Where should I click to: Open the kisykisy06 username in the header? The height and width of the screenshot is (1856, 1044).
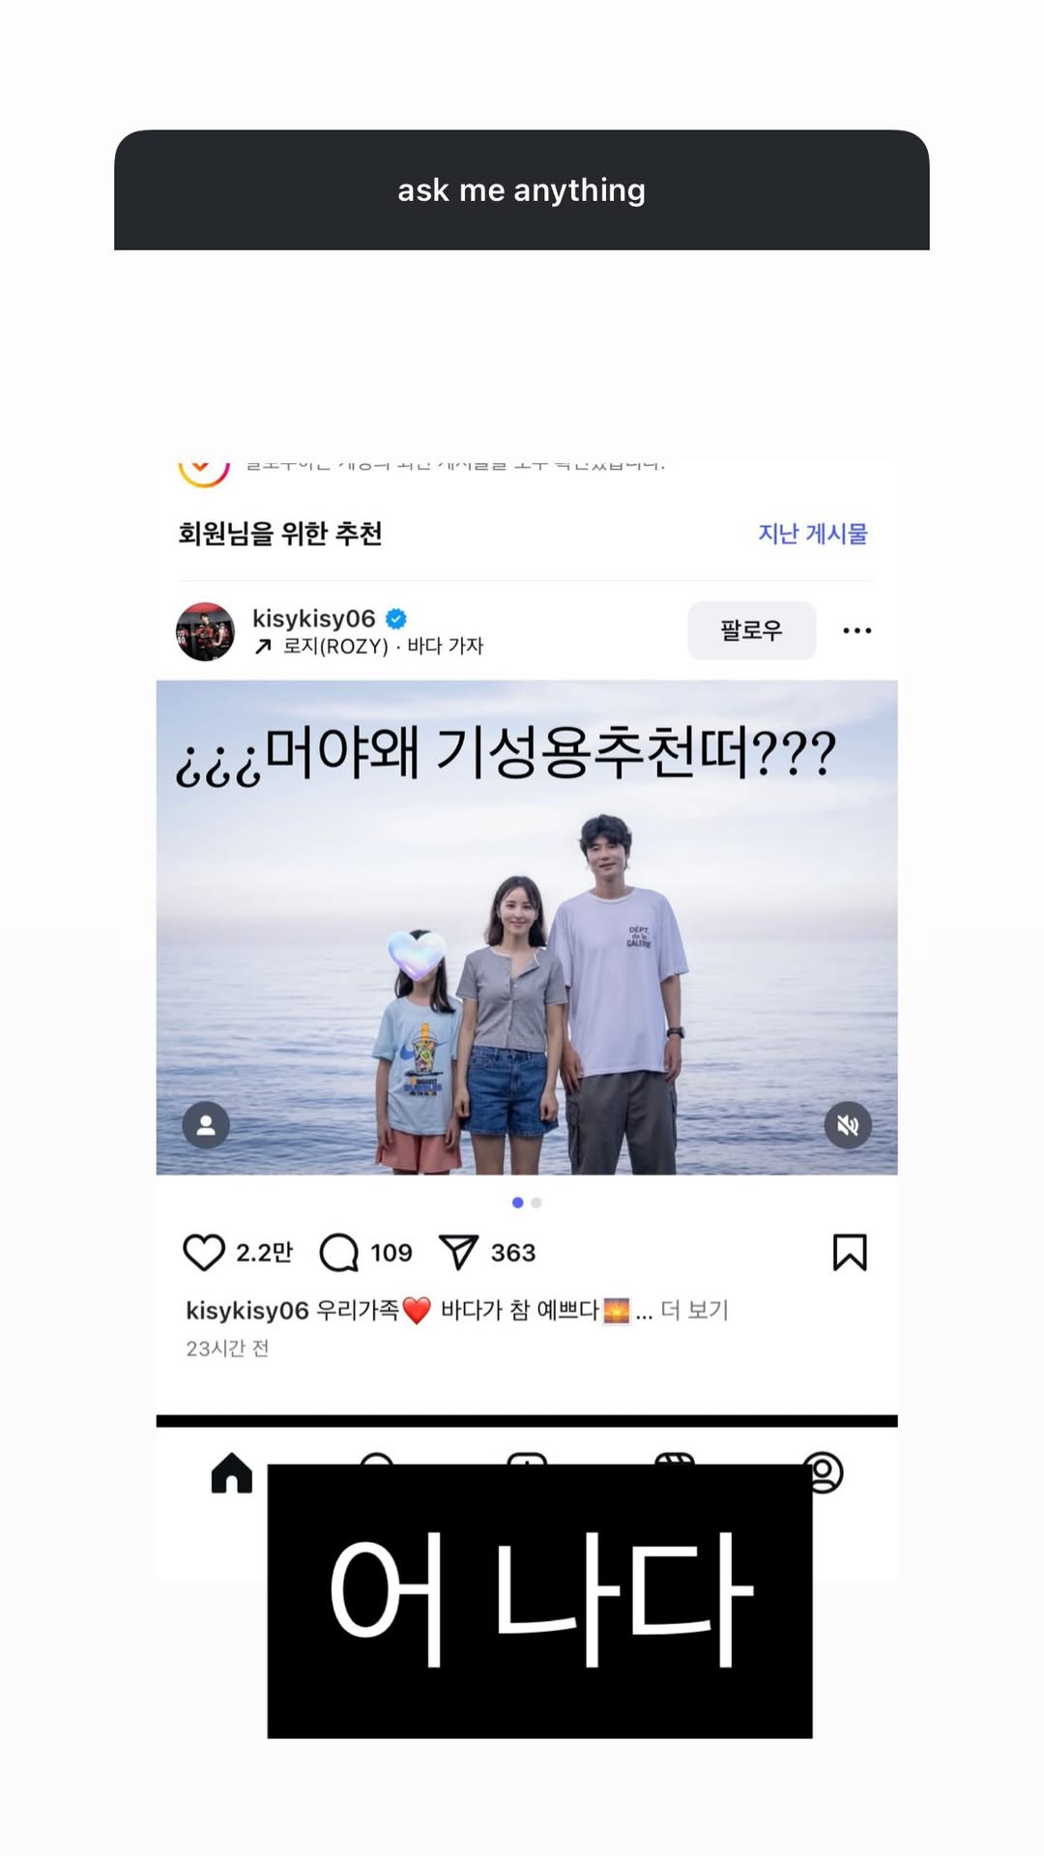click(313, 619)
